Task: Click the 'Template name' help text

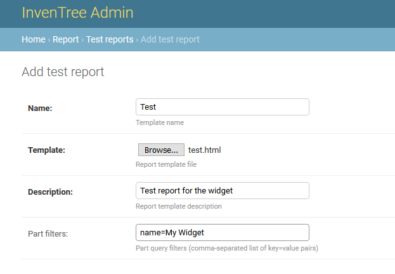Action: click(x=160, y=122)
